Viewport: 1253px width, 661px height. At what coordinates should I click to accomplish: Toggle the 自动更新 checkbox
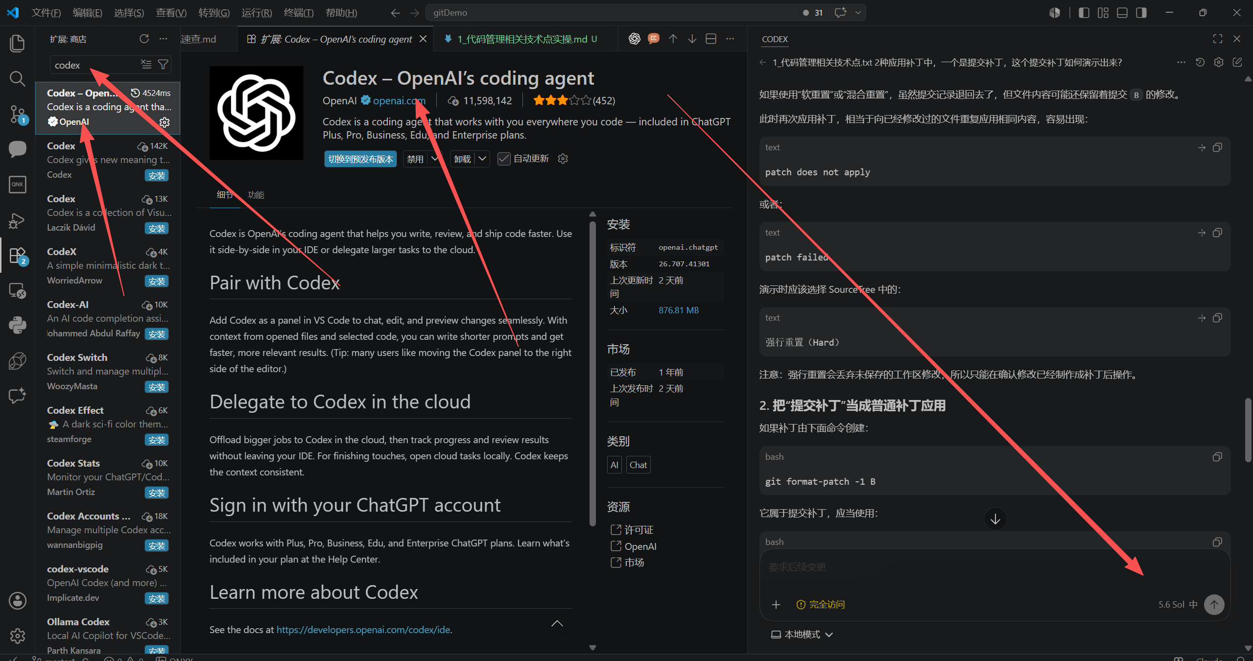(504, 159)
